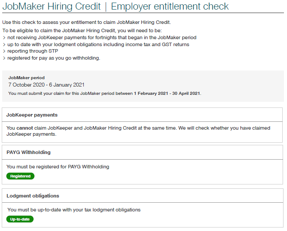Screen dimensions: 287x231
Task: Click the 'To be eligible to claim' sentence
Action: pos(82,30)
